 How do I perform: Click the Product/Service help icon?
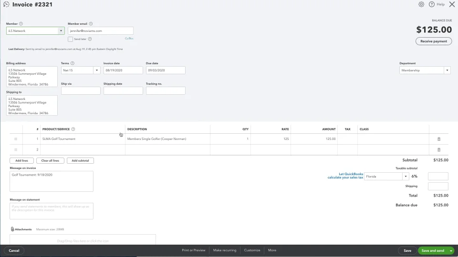click(x=73, y=129)
